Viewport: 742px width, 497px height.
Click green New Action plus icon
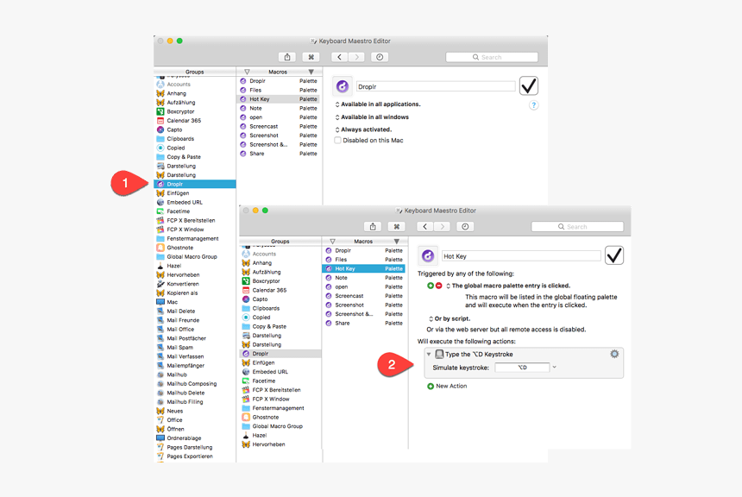(431, 387)
